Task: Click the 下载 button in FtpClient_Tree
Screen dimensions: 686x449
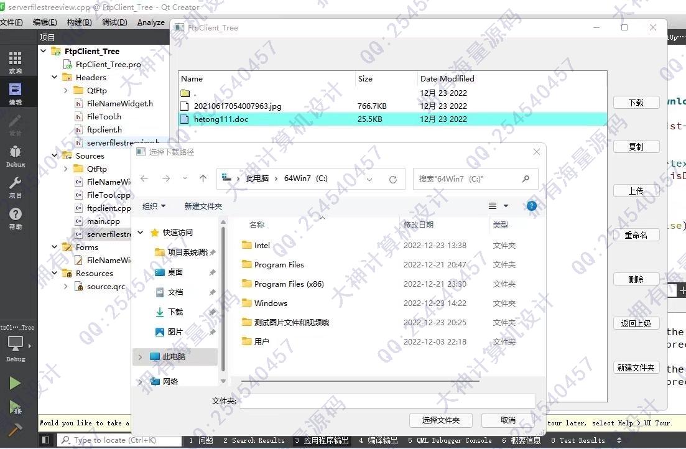Action: click(x=636, y=103)
